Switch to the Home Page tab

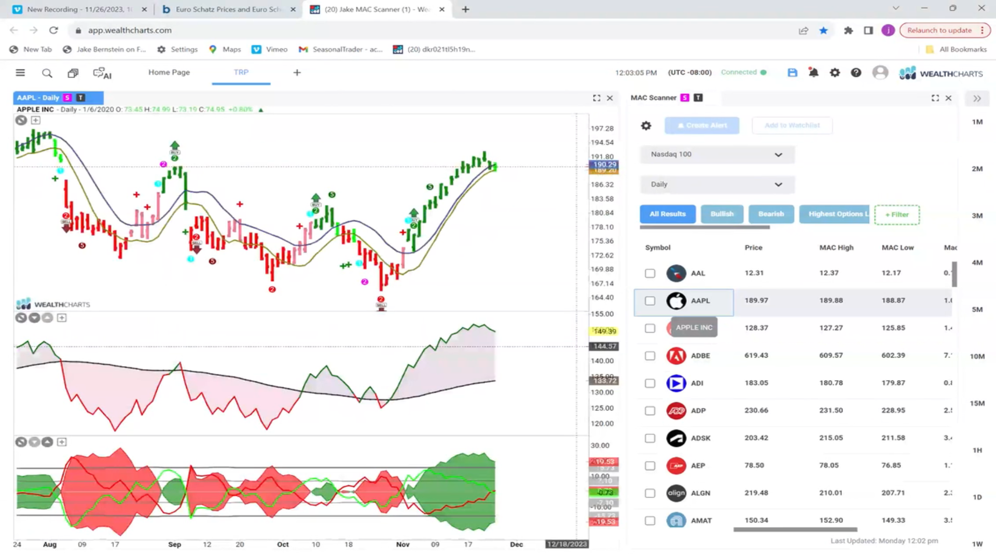pos(169,73)
